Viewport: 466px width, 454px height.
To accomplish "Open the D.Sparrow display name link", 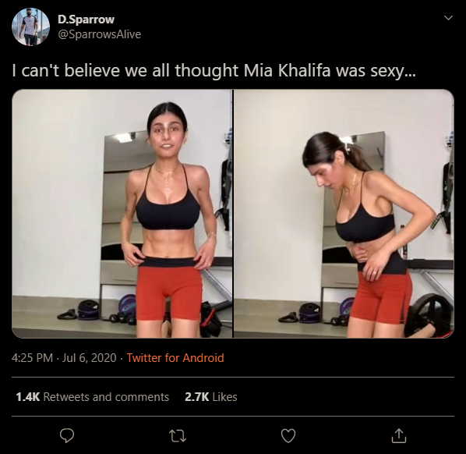I will 86,20.
